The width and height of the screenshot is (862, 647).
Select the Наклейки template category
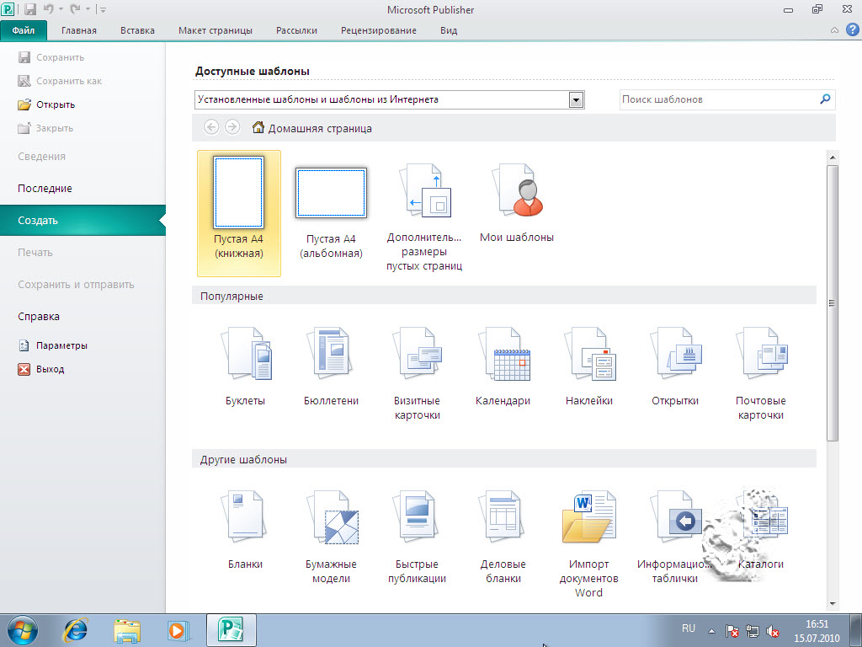pyautogui.click(x=589, y=366)
